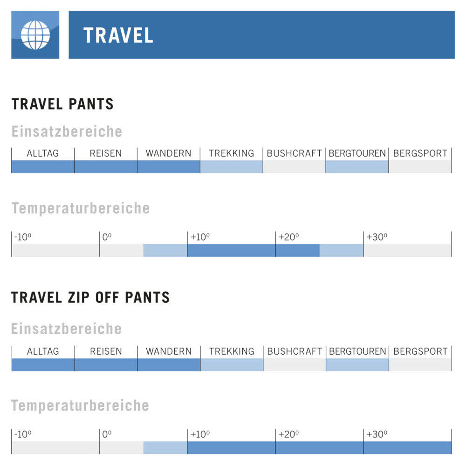
Task: Click +10° marker on Travel Pants temperature scale
Action: pos(200,237)
